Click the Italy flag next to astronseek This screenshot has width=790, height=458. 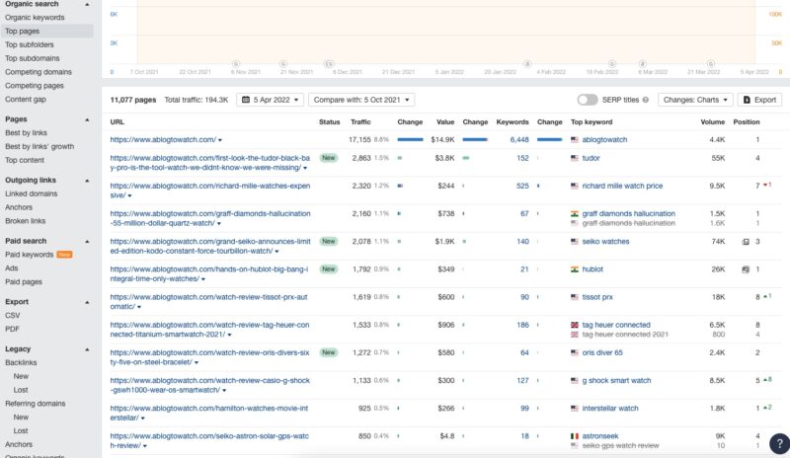coord(575,436)
